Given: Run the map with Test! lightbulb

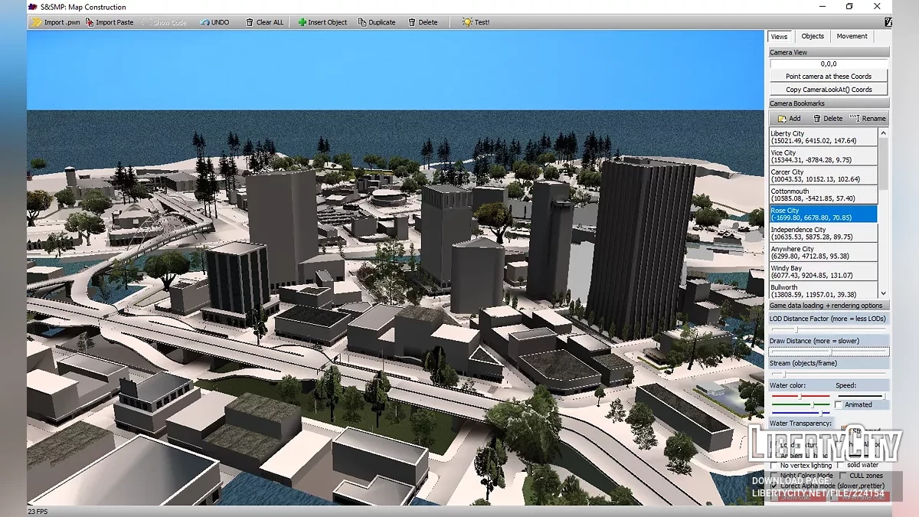Looking at the screenshot, I should pyautogui.click(x=476, y=22).
